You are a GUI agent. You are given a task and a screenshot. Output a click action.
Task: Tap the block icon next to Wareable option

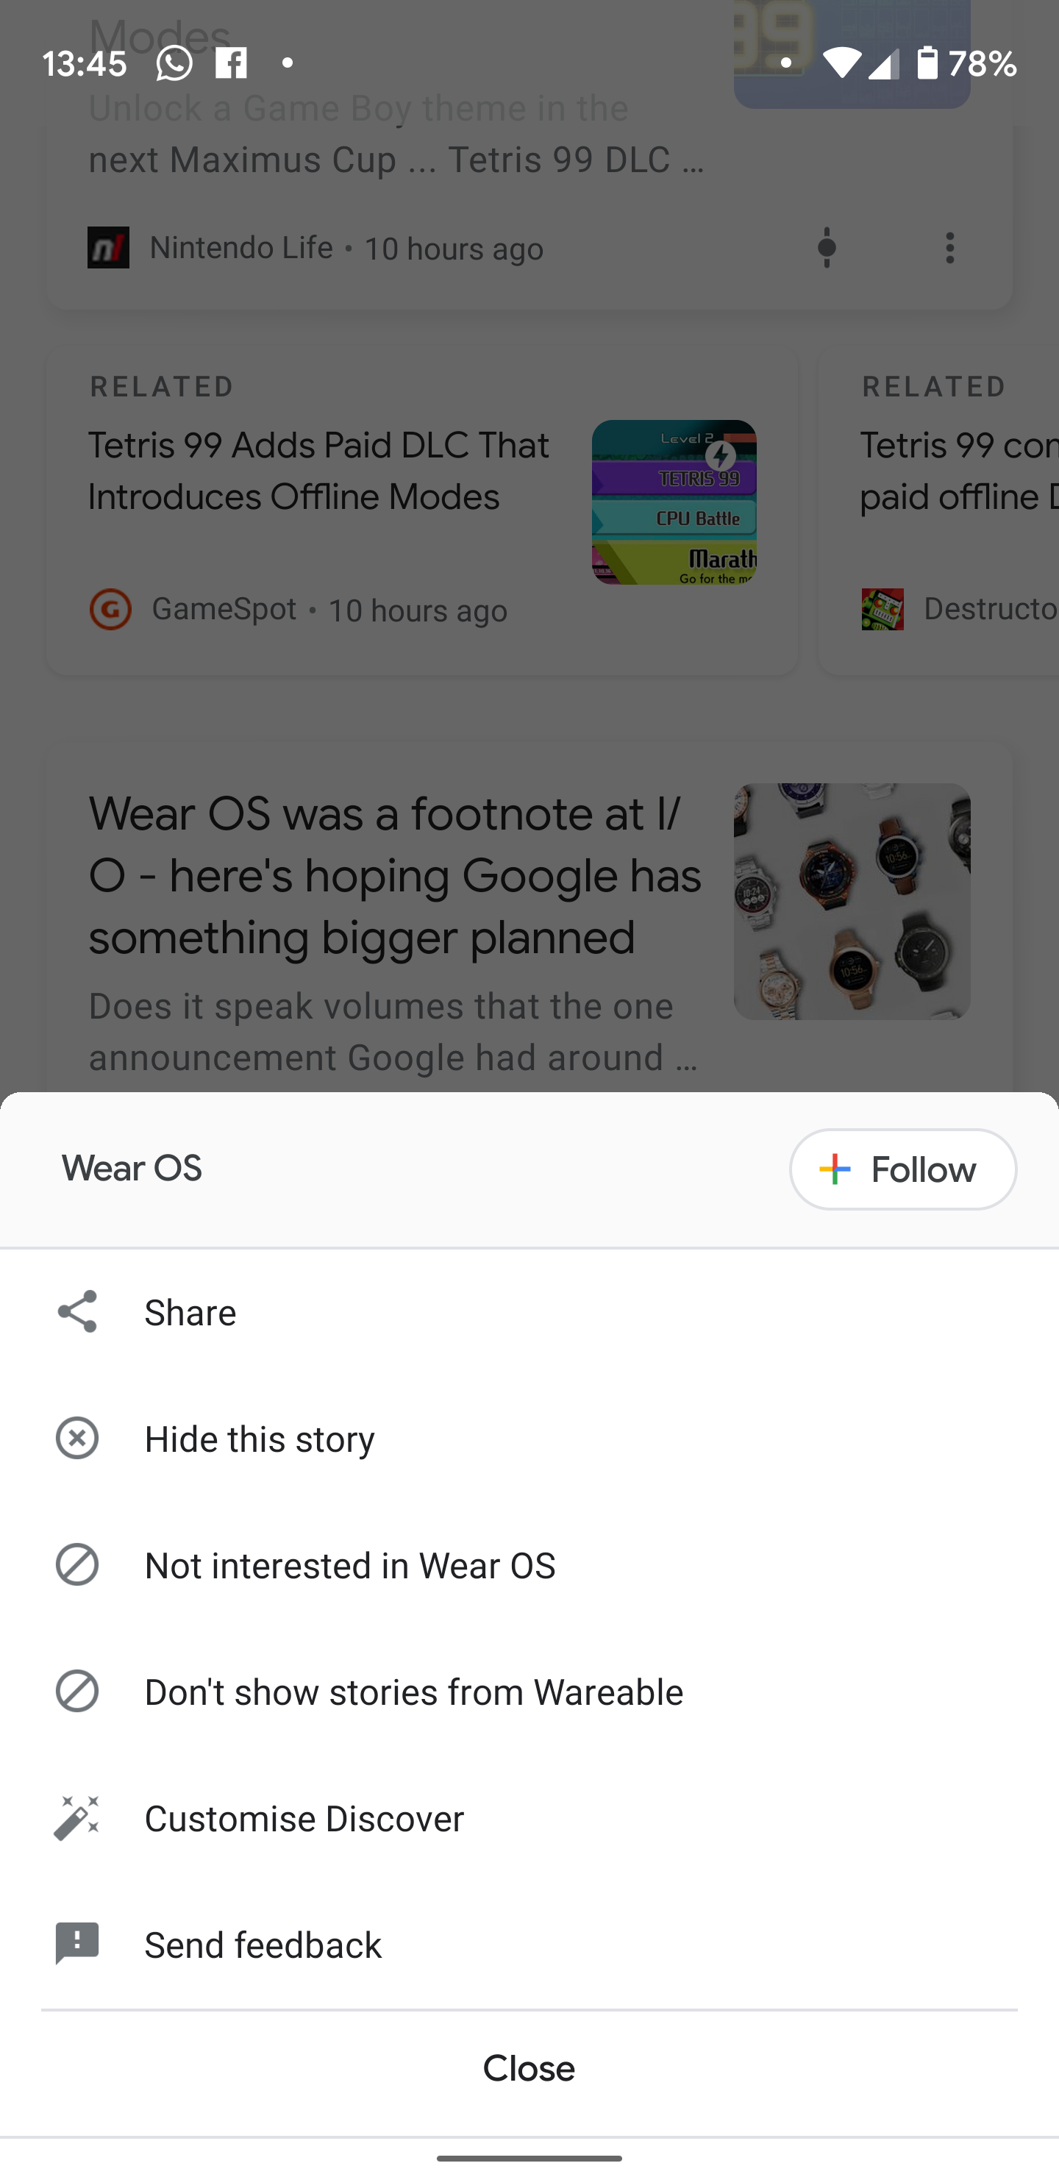click(78, 1692)
